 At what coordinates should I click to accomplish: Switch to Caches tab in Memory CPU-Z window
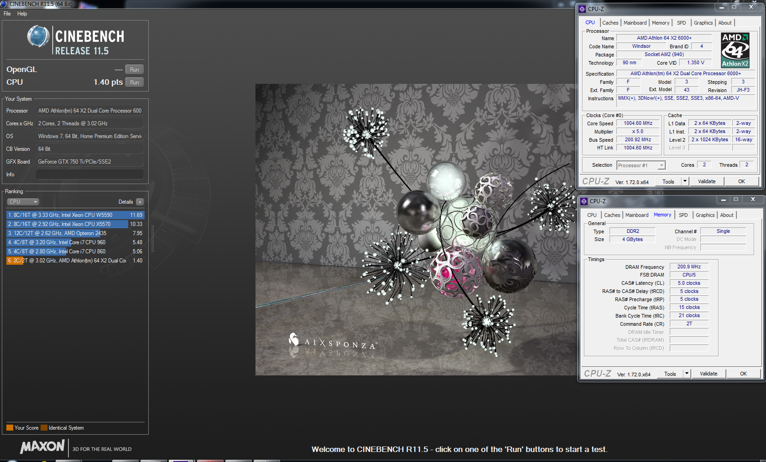(612, 215)
